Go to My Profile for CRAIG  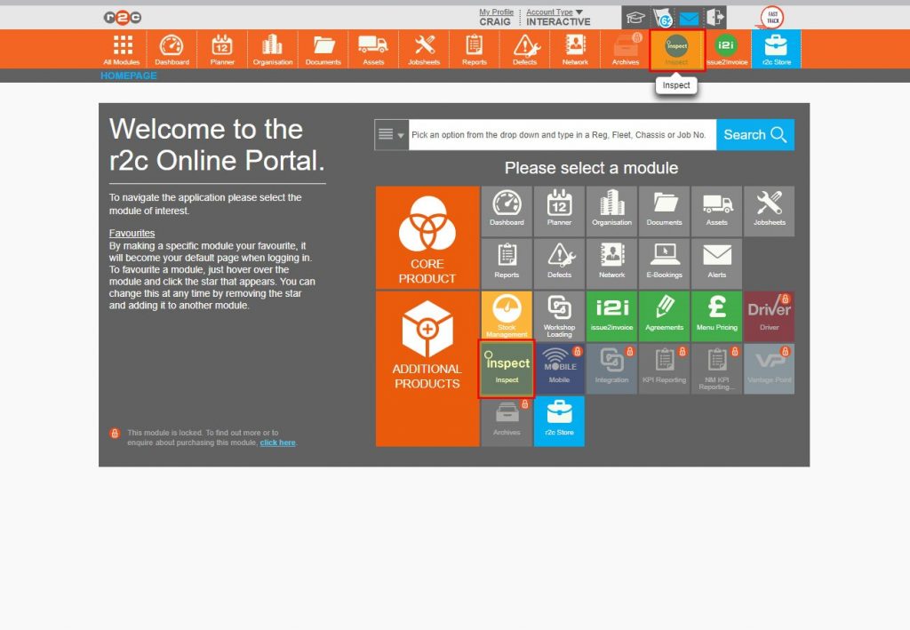(x=496, y=12)
